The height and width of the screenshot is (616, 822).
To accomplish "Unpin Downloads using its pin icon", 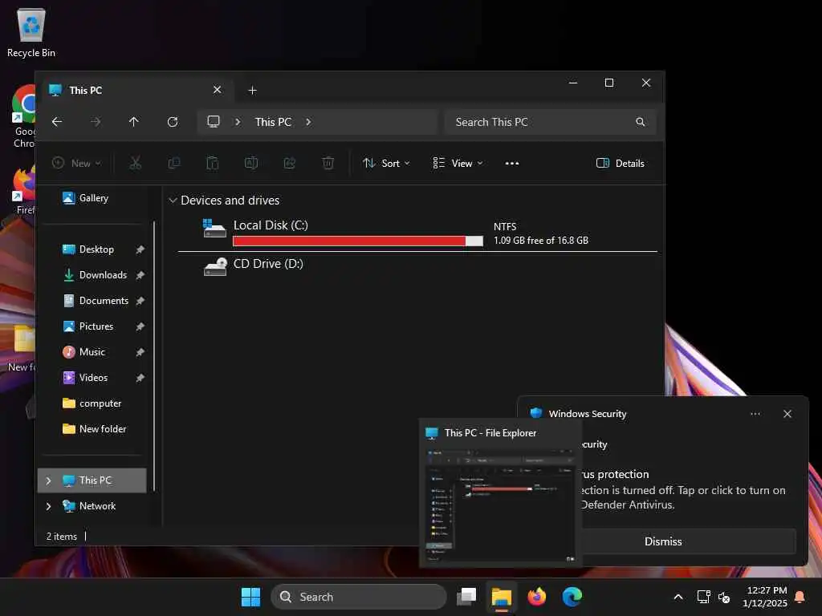I will click(x=140, y=276).
